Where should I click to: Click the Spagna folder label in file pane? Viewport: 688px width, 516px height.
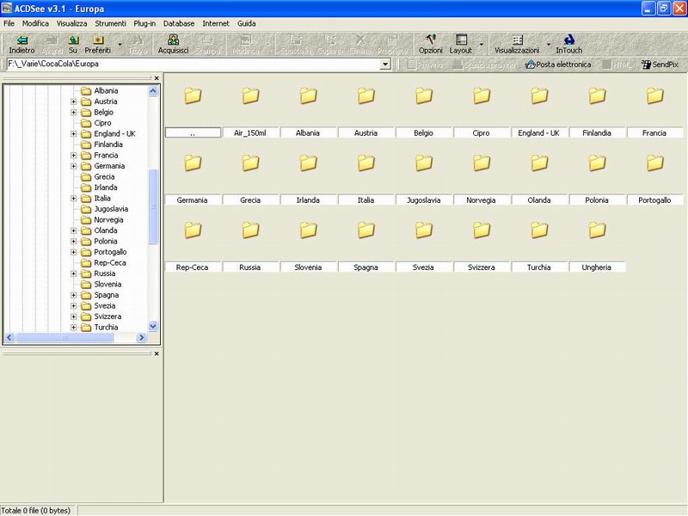(x=366, y=267)
